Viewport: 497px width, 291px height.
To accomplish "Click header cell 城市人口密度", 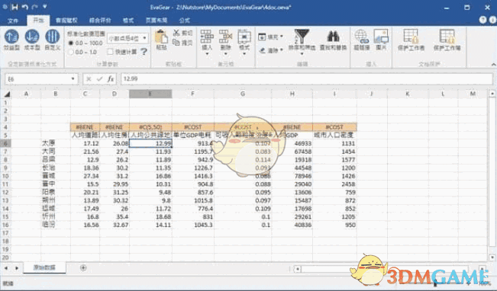I will [x=334, y=135].
